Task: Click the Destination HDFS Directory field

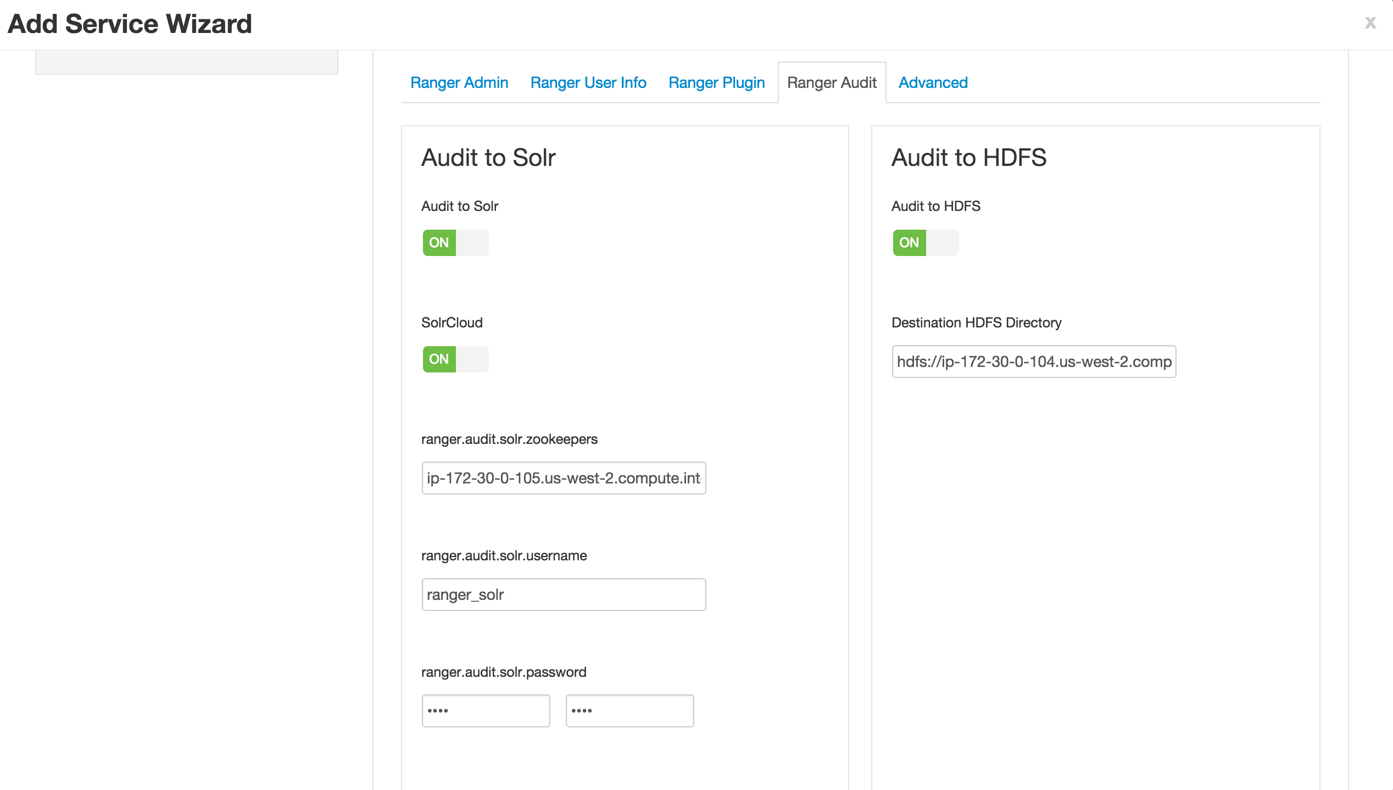Action: [x=1034, y=361]
